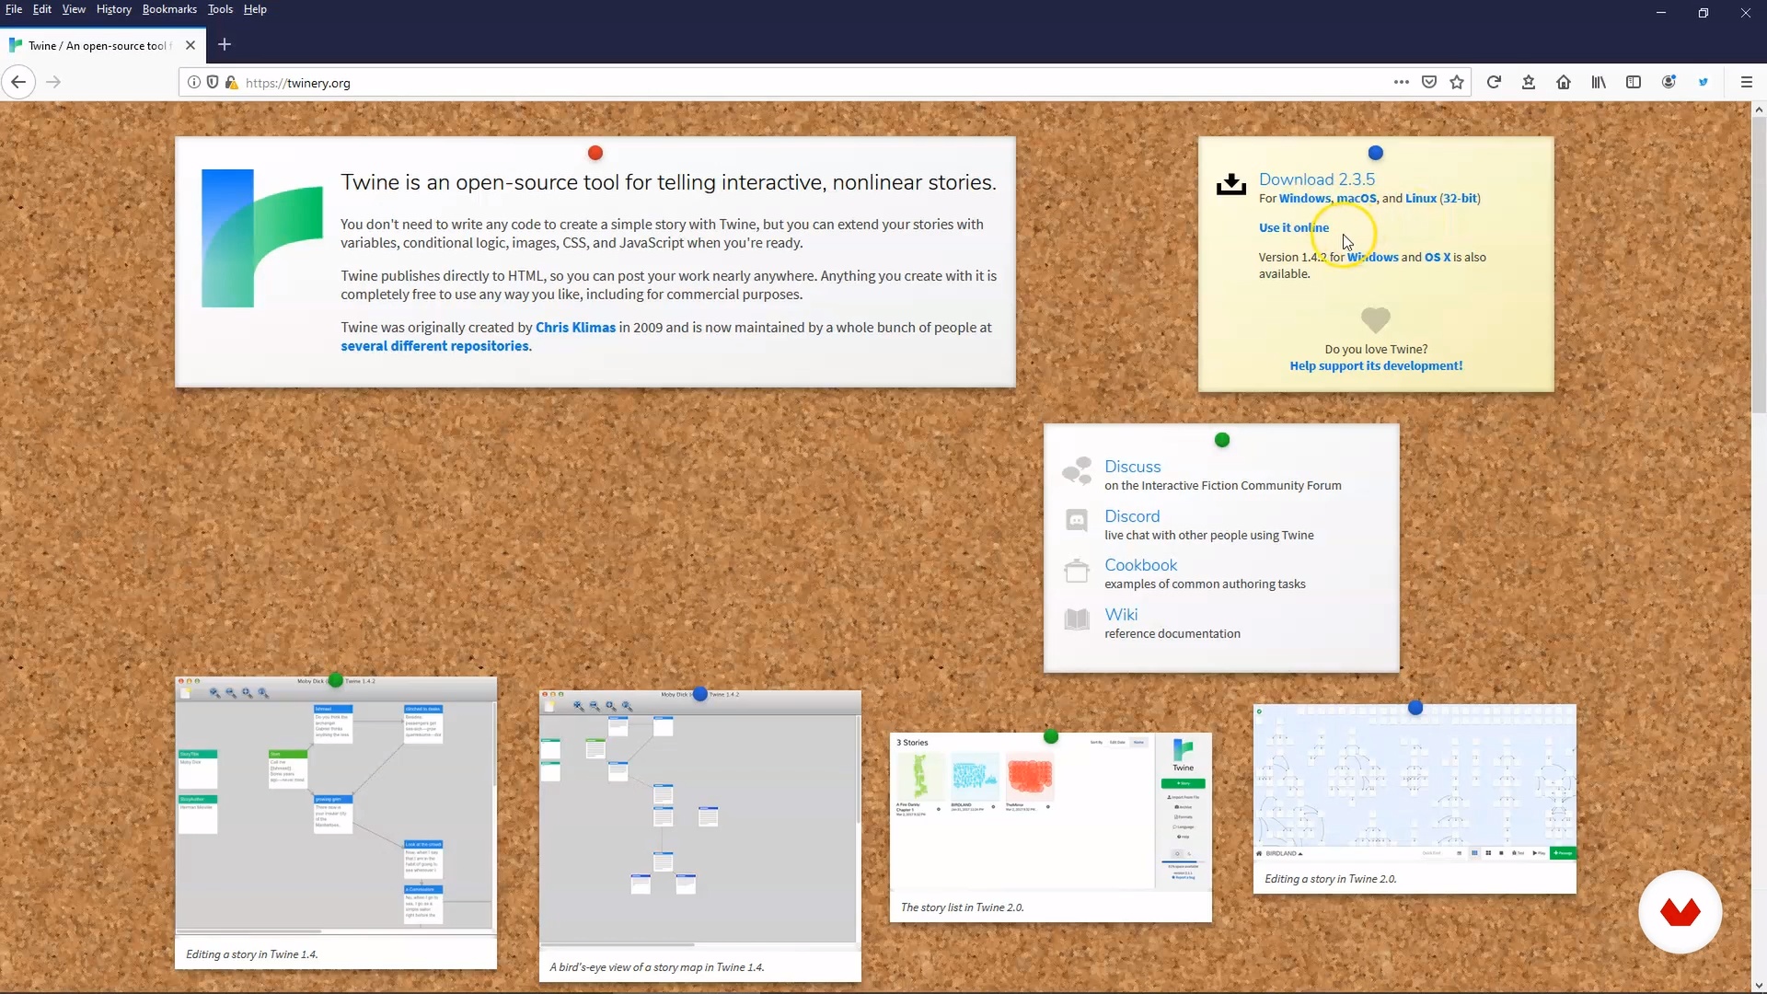This screenshot has height=994, width=1767.
Task: Click the browser Back arrow button
Action: point(18,82)
